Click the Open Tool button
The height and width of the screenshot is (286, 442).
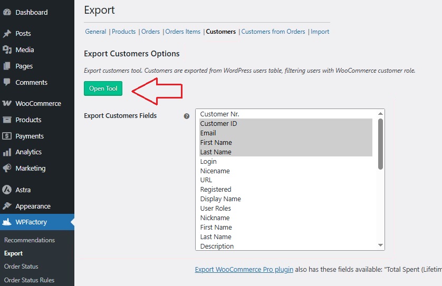click(x=103, y=88)
